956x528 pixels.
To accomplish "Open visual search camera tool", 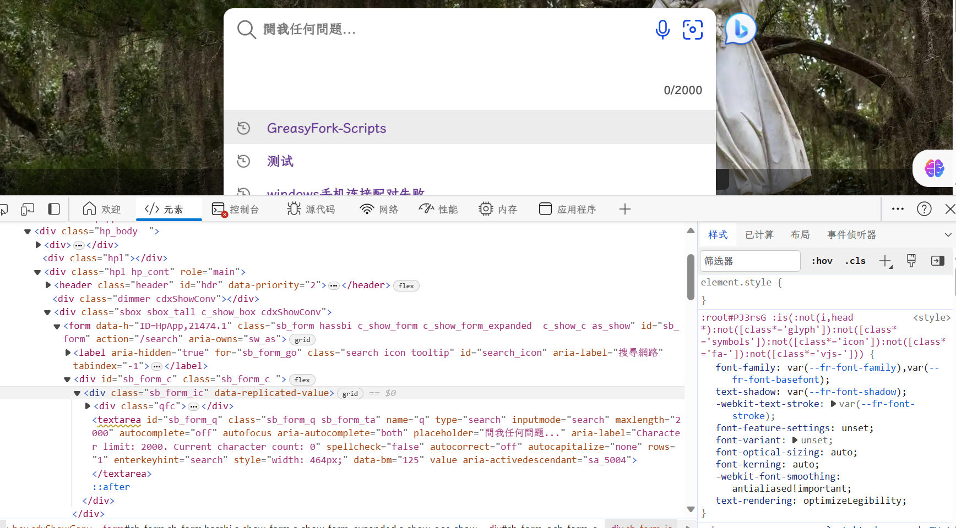I will [x=692, y=30].
